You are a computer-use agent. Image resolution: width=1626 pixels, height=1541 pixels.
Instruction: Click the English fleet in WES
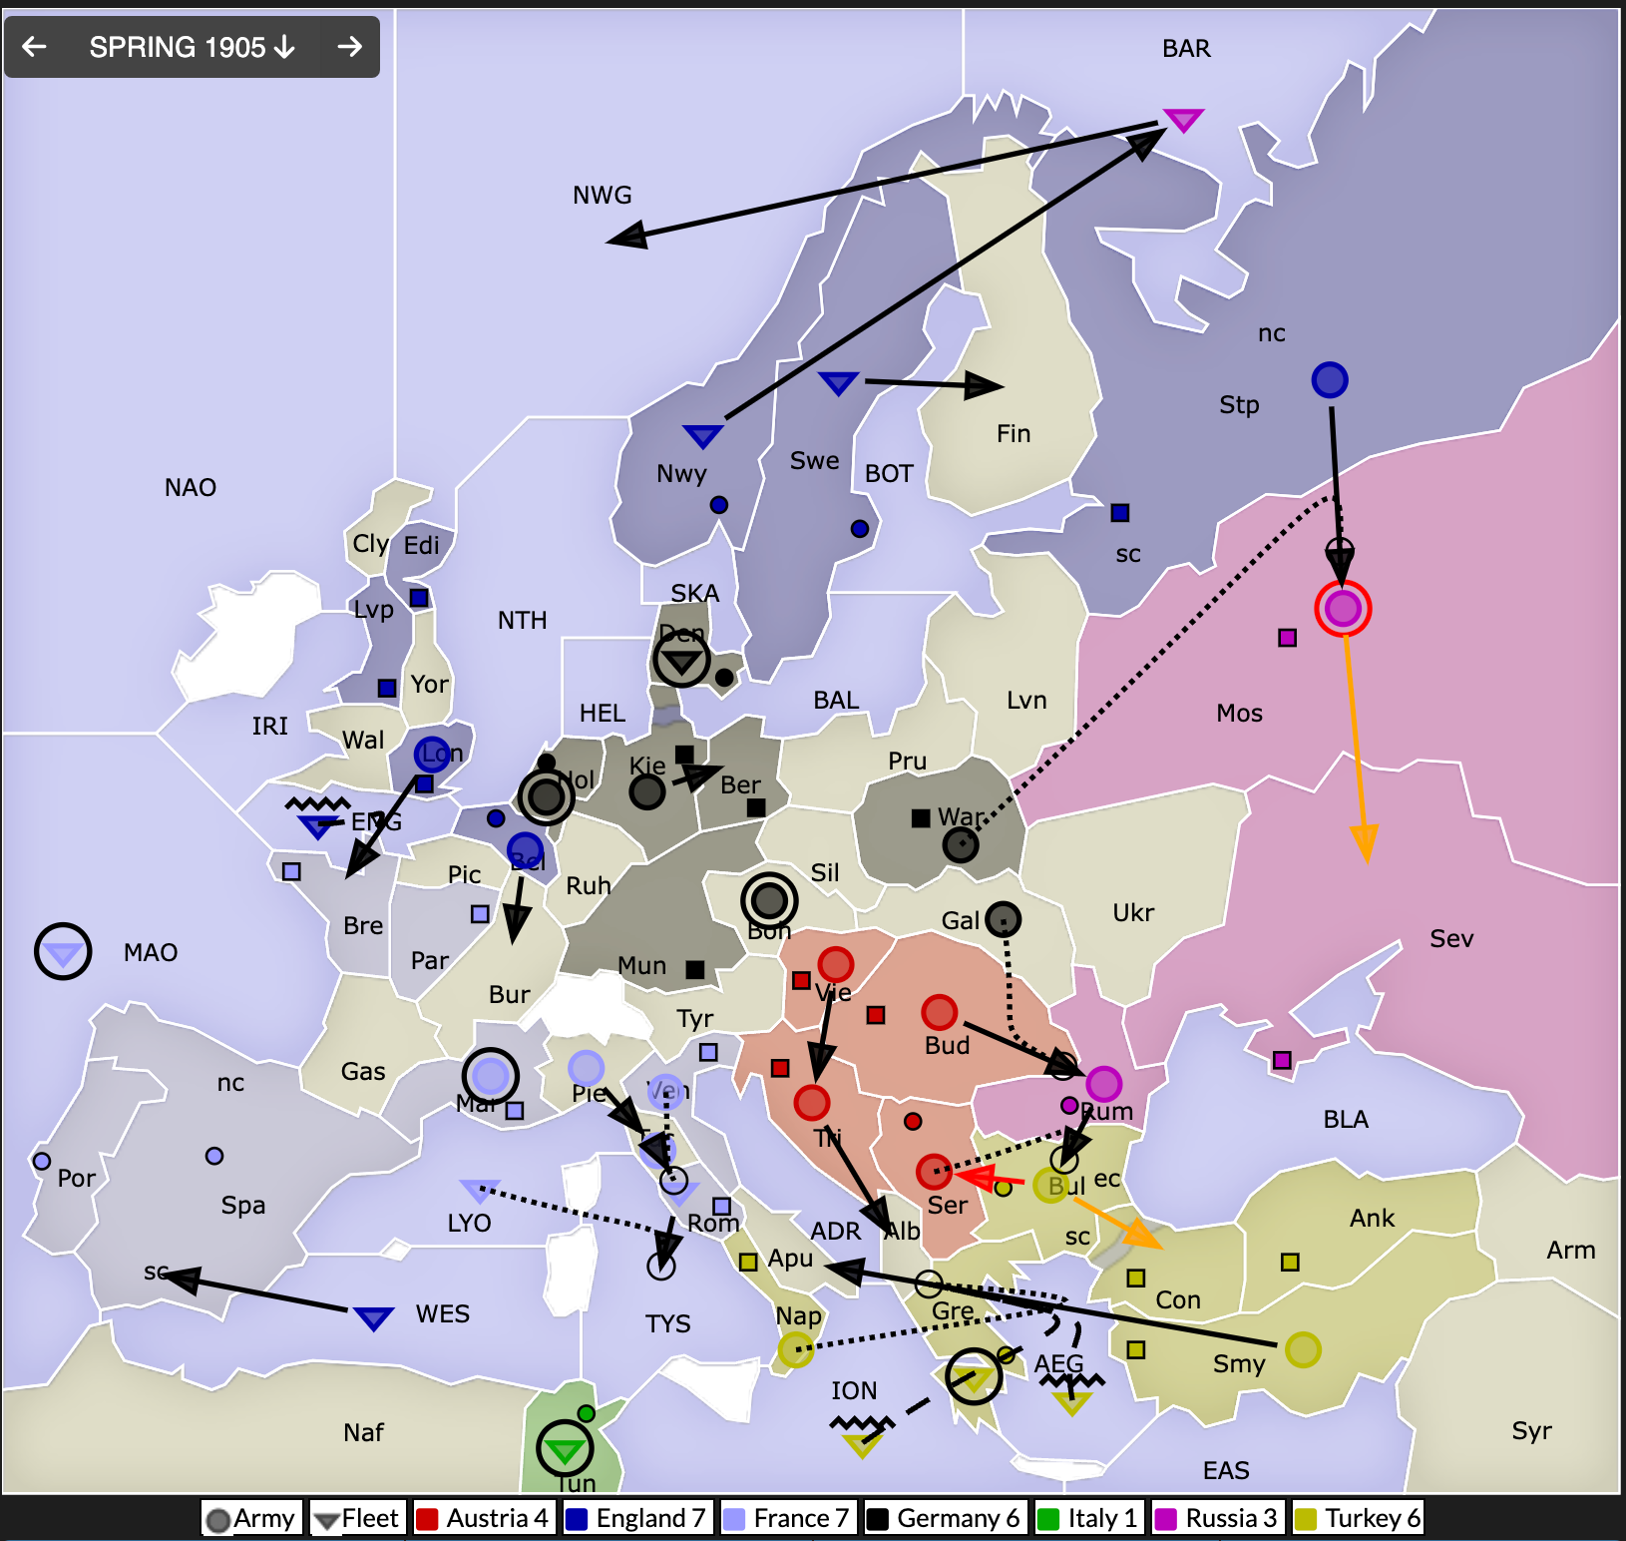coord(373,1318)
